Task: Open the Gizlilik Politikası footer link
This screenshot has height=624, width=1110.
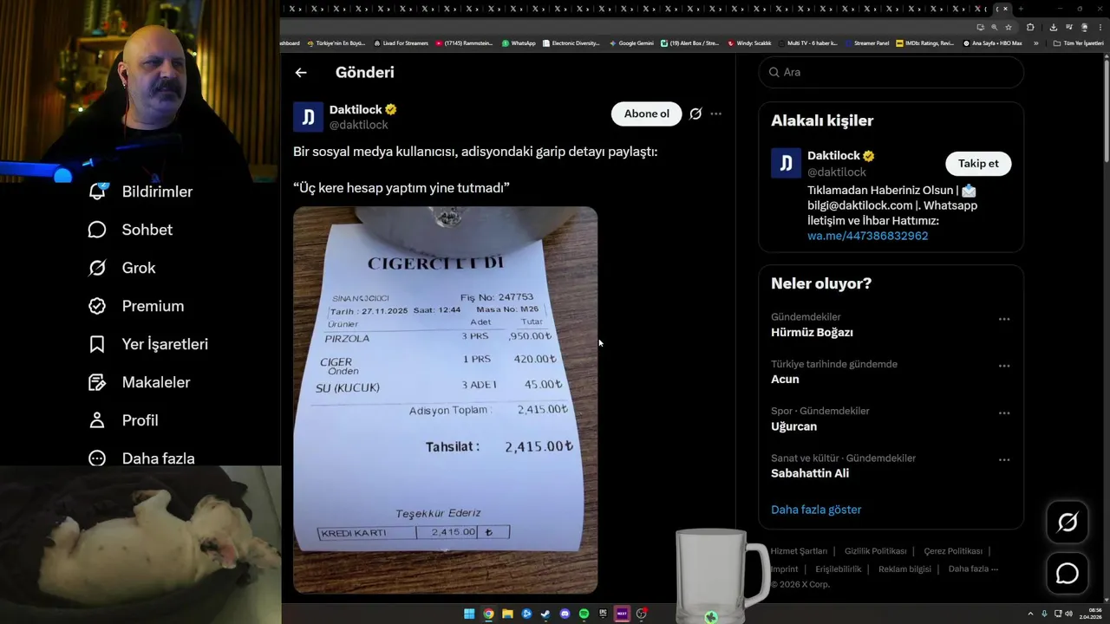Action: click(875, 551)
